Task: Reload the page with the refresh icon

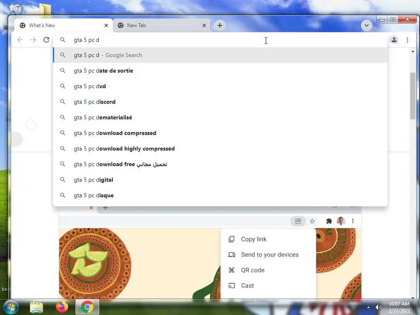Action: [x=46, y=40]
